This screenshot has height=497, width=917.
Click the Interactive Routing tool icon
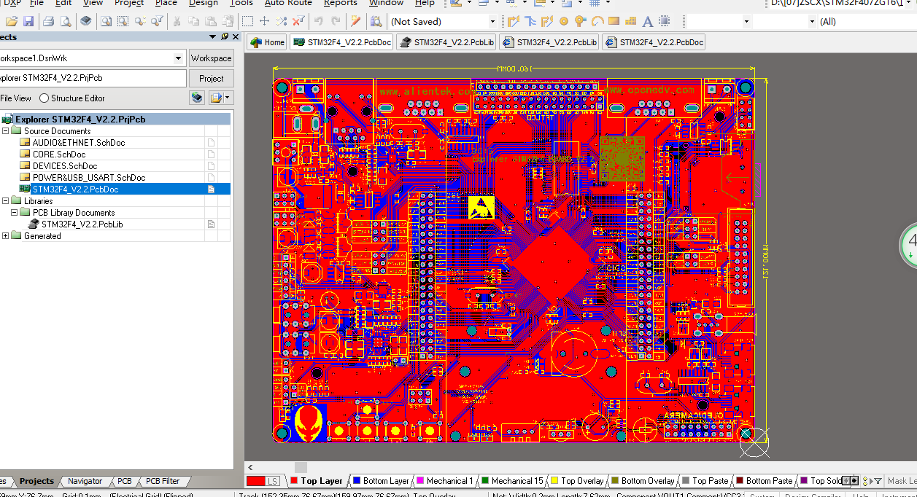coord(513,21)
